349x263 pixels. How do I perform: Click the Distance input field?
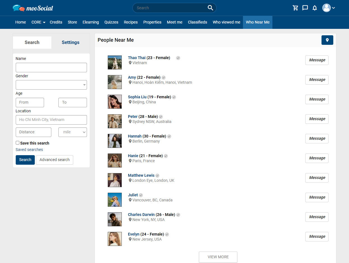click(x=33, y=132)
